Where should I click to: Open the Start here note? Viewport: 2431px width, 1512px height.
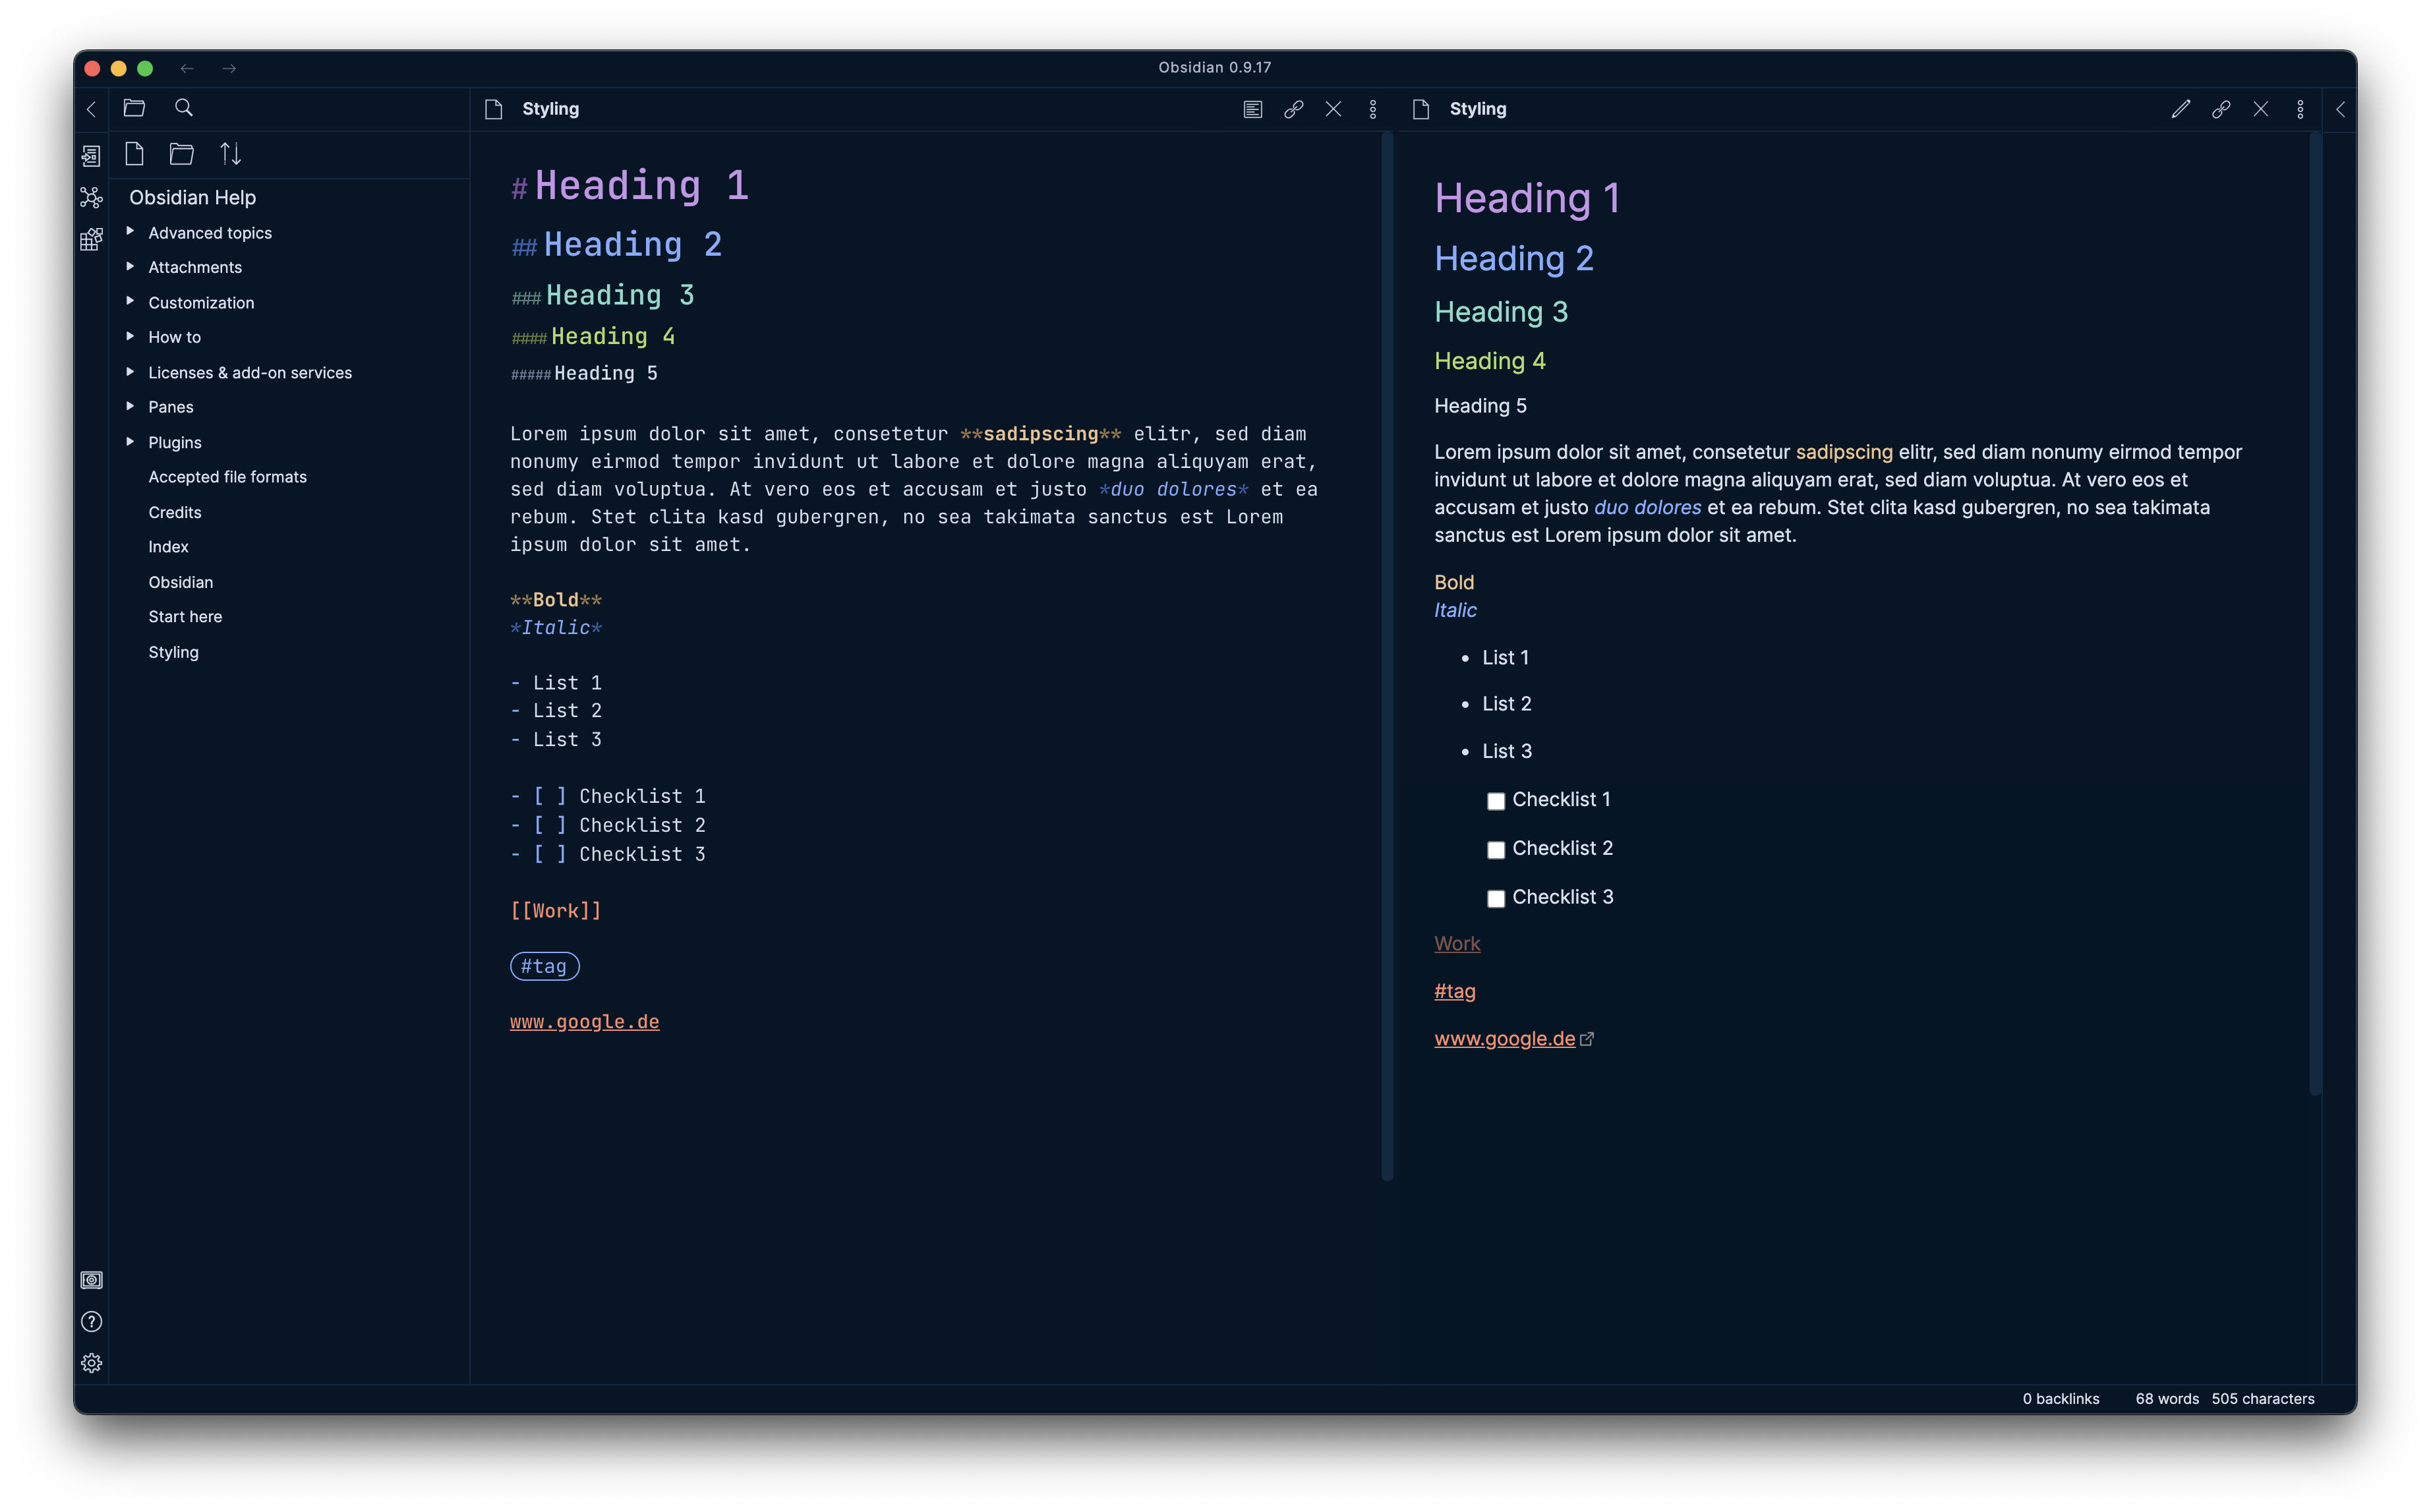click(185, 617)
